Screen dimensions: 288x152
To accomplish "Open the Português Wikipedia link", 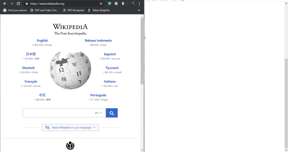I will click(x=98, y=95).
